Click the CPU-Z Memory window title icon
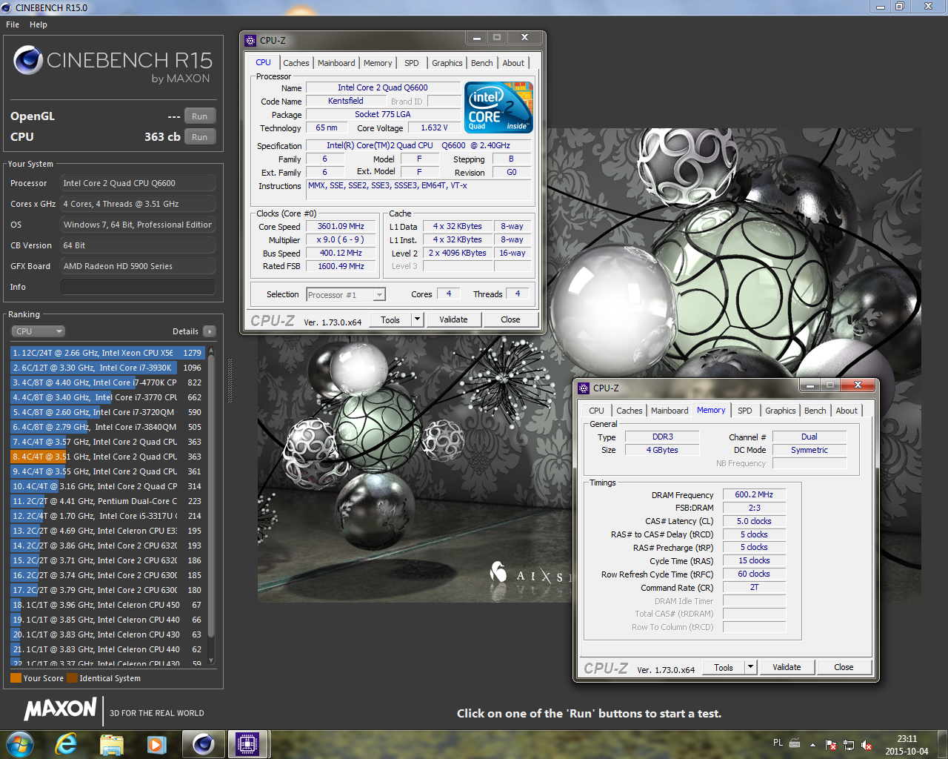The width and height of the screenshot is (948, 759). 584,388
